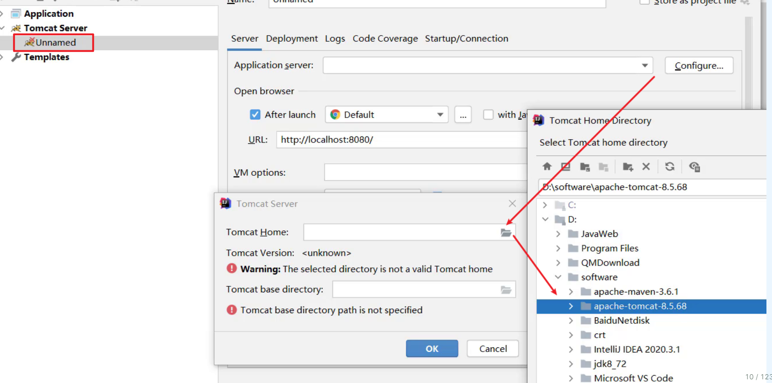Image resolution: width=772 pixels, height=383 pixels.
Task: Open the Application server dropdown
Action: 645,66
